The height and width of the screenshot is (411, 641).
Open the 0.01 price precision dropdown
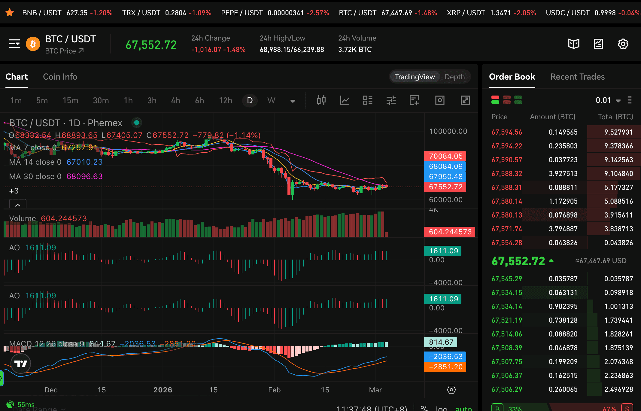(608, 100)
